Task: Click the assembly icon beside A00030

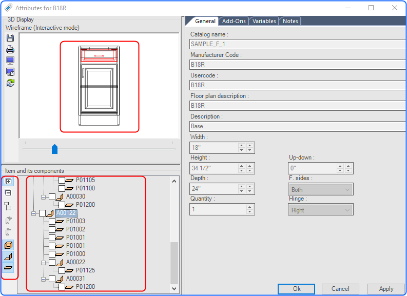Action: [x=60, y=196]
